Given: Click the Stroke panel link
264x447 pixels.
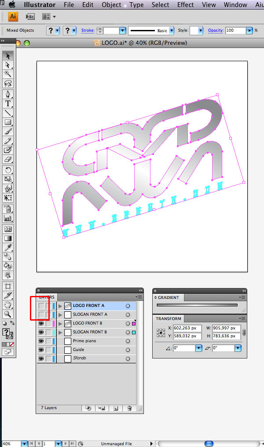Looking at the screenshot, I should 88,30.
